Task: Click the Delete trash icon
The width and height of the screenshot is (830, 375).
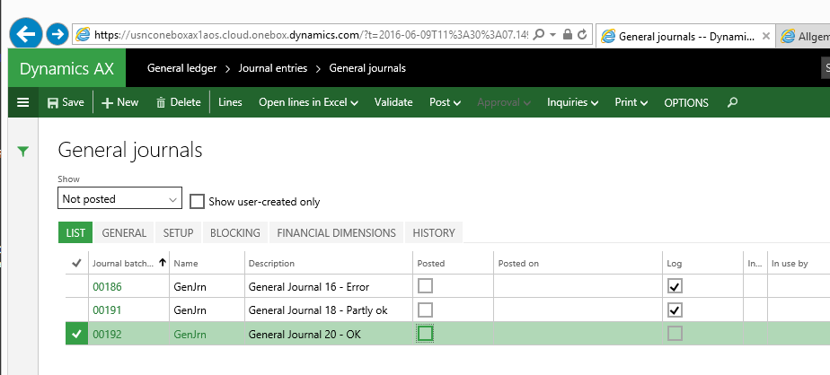Action: [161, 102]
